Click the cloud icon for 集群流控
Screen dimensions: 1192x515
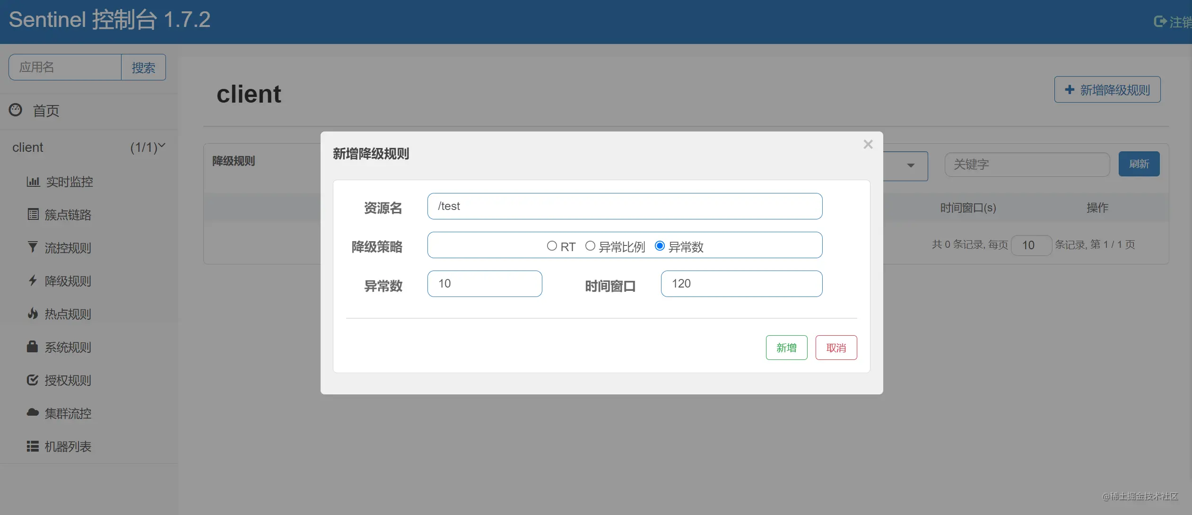pyautogui.click(x=33, y=412)
